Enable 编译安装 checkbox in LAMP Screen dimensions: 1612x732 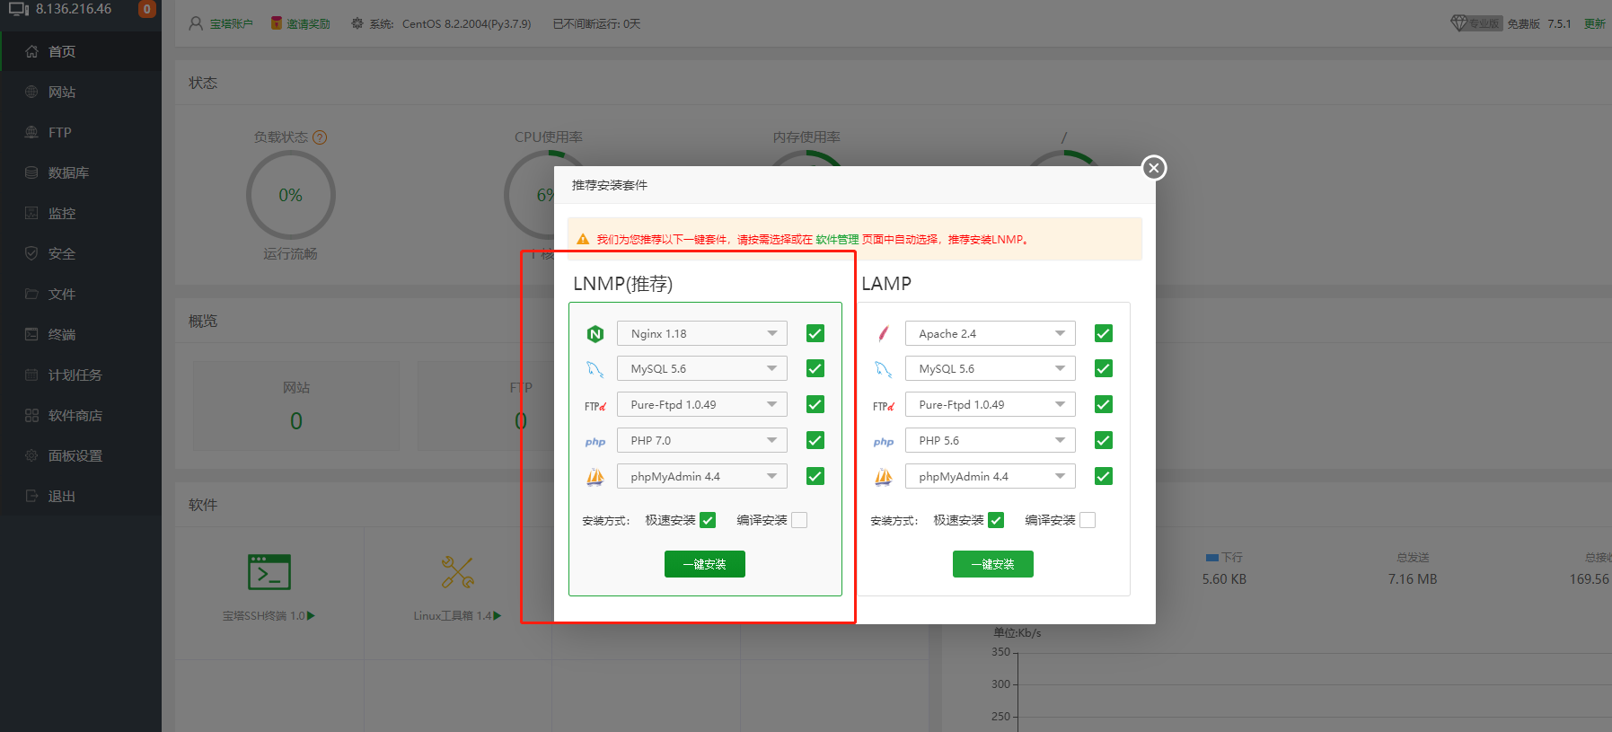click(x=1088, y=520)
